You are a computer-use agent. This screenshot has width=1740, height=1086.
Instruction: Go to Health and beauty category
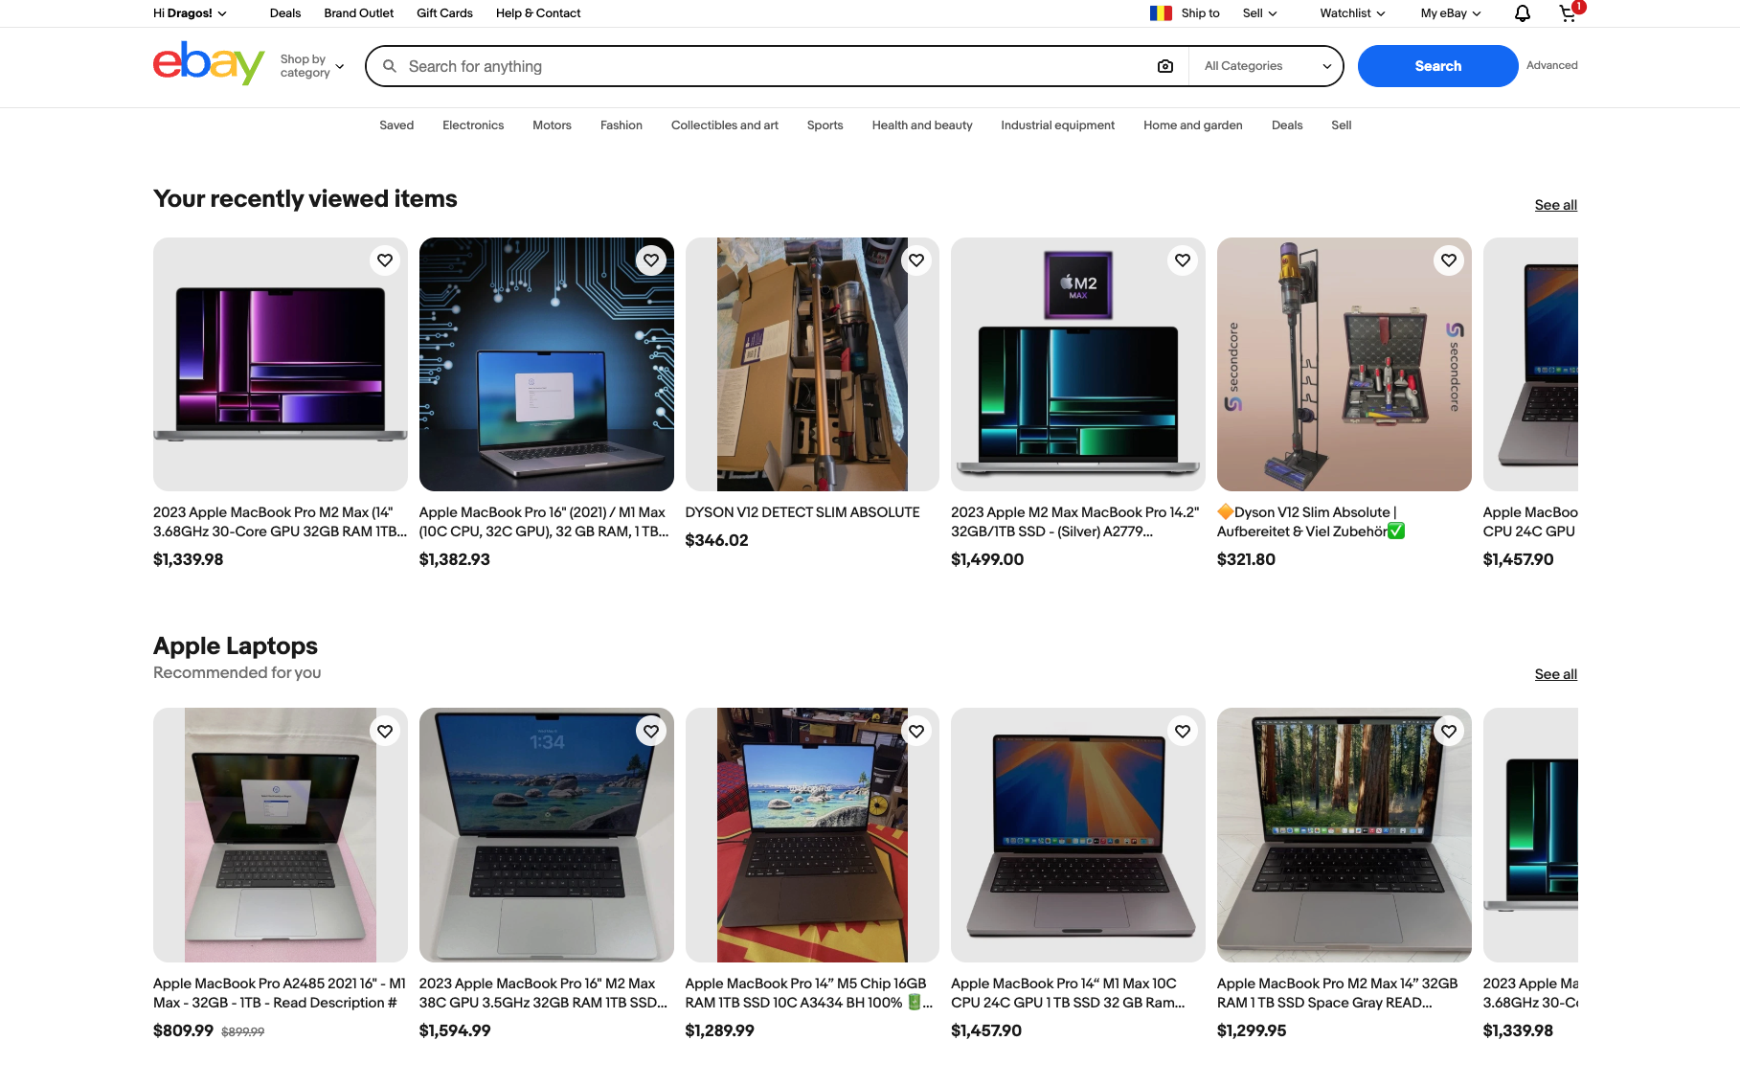922,125
